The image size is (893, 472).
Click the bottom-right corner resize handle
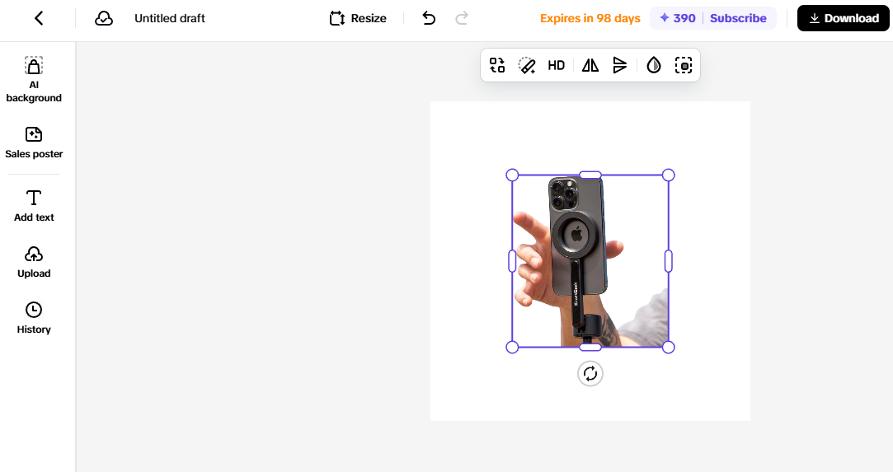point(669,347)
